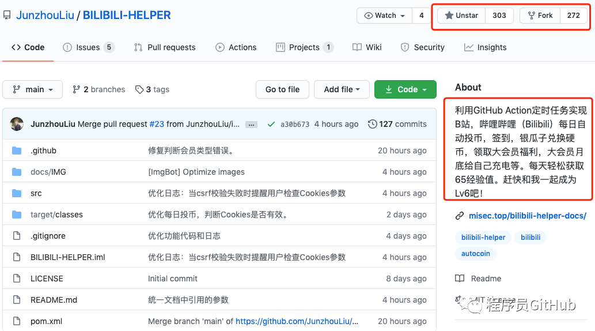
Task: Switch to the Security tab
Action: (422, 47)
